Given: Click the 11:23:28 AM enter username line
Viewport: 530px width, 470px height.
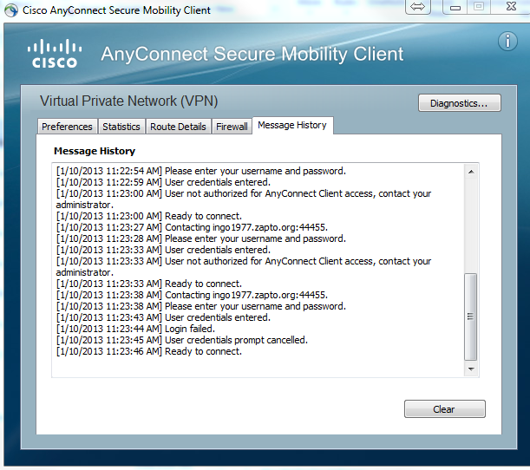Looking at the screenshot, I should (200, 238).
